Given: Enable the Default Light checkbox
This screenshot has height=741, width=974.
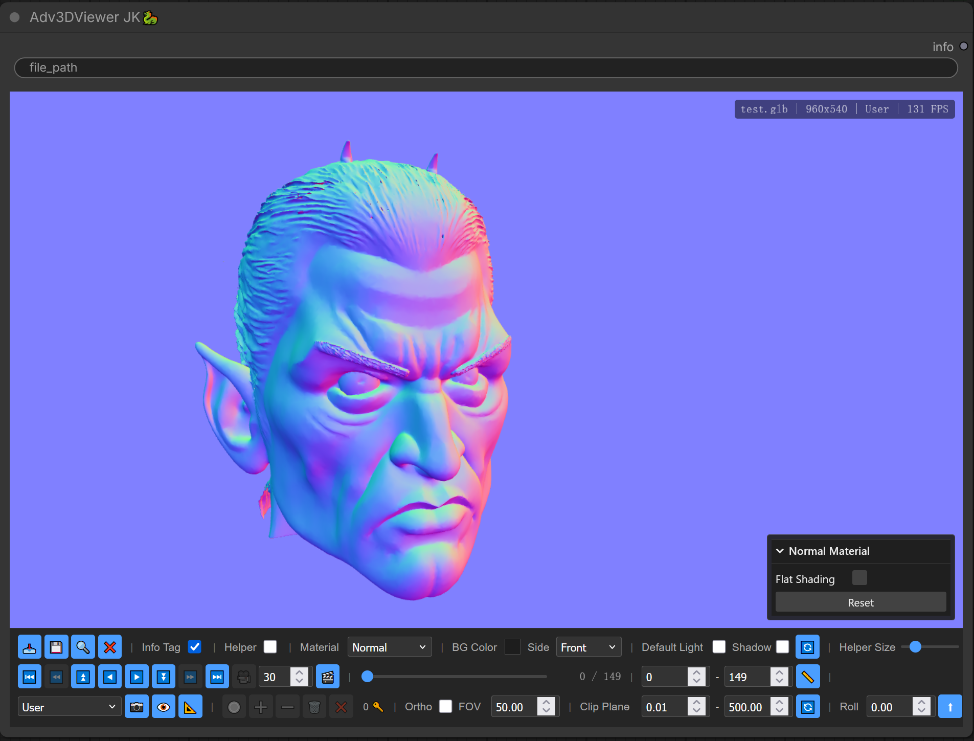Looking at the screenshot, I should pos(719,647).
